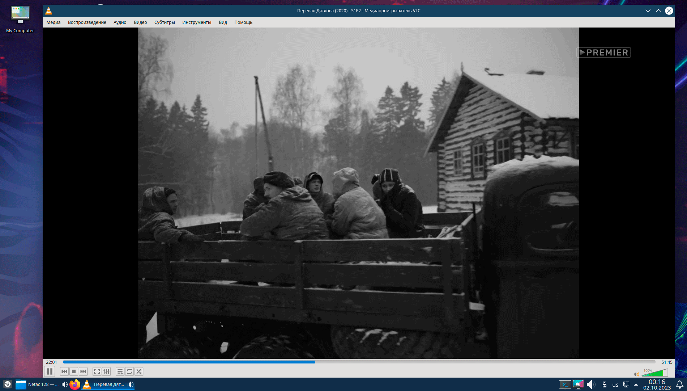This screenshot has height=391, width=687.
Task: Open the application launcher menu
Action: coord(8,384)
